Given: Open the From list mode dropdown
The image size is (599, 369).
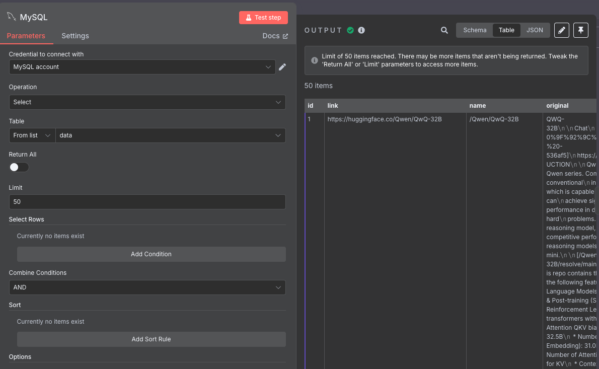Looking at the screenshot, I should 32,135.
